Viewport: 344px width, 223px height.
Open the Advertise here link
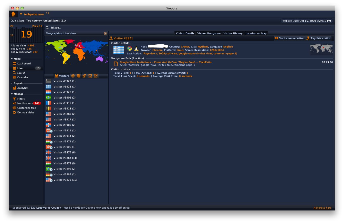pos(322,208)
